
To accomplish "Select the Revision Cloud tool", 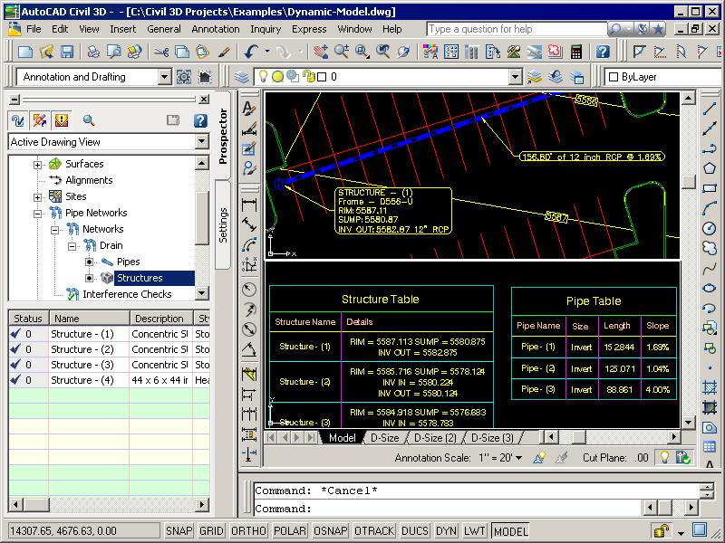I will click(x=710, y=248).
